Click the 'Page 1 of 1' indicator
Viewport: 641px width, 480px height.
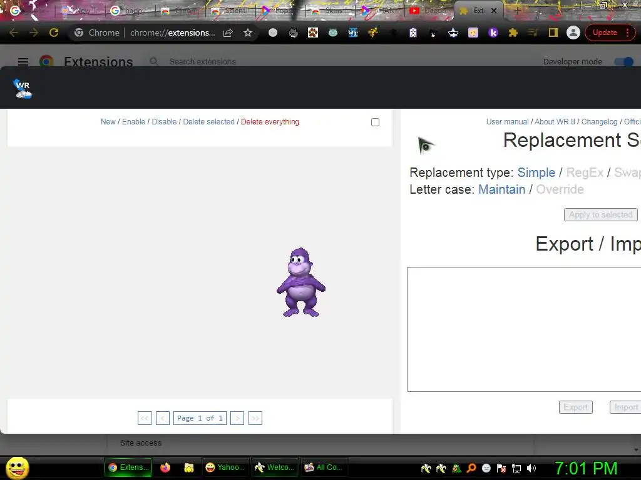point(200,418)
